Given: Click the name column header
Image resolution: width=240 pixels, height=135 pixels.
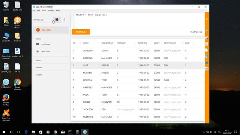Looking at the screenshot, I should [86, 43].
